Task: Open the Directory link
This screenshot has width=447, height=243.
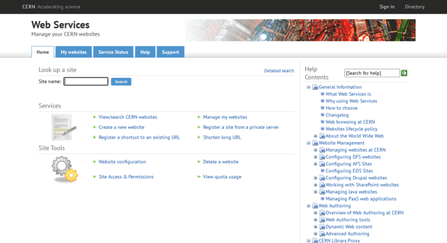Action: 415,7
